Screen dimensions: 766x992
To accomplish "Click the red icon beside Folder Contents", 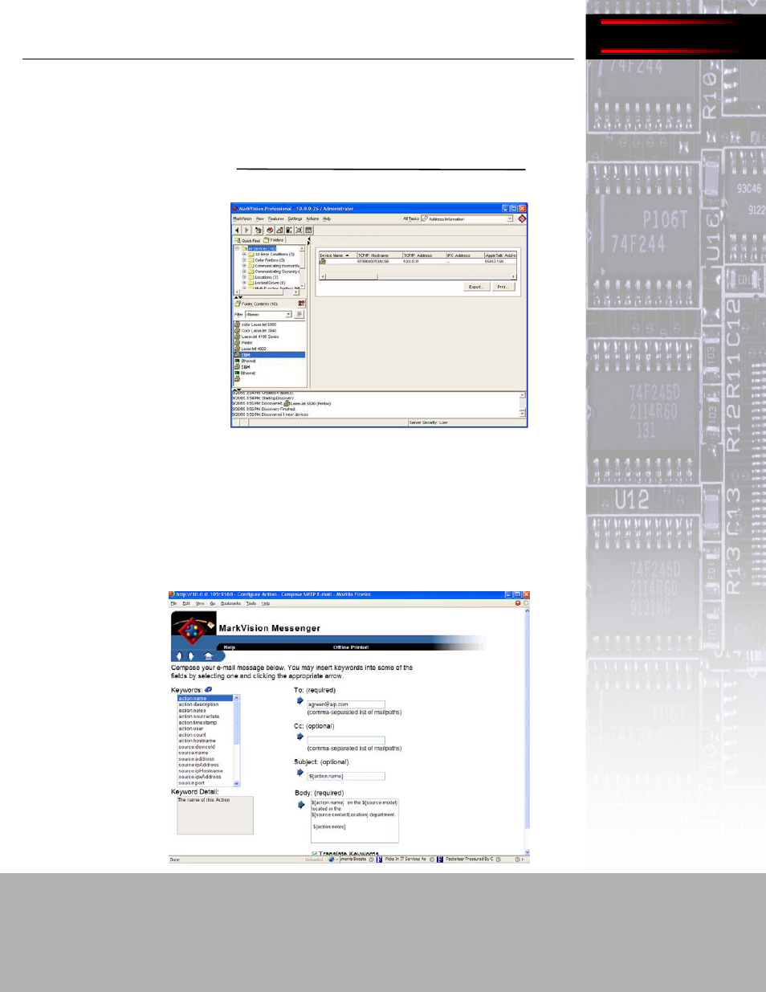I will (301, 304).
